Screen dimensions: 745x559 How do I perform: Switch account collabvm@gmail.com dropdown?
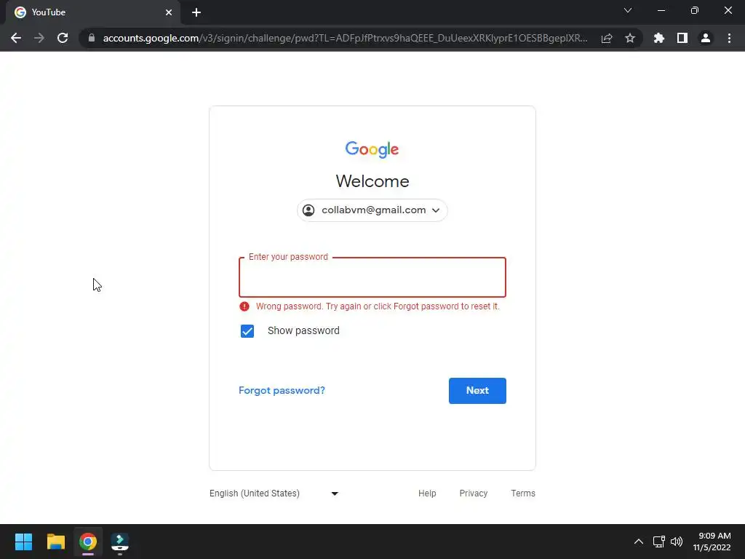point(372,210)
